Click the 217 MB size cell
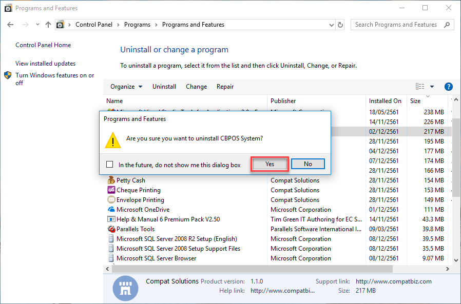This screenshot has height=304, width=461. [x=434, y=132]
